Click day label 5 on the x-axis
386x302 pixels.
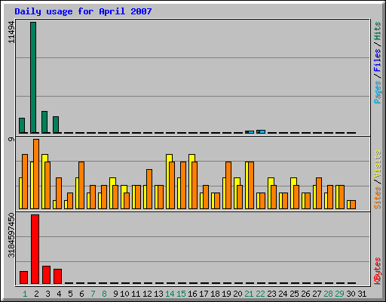[x=71, y=294]
